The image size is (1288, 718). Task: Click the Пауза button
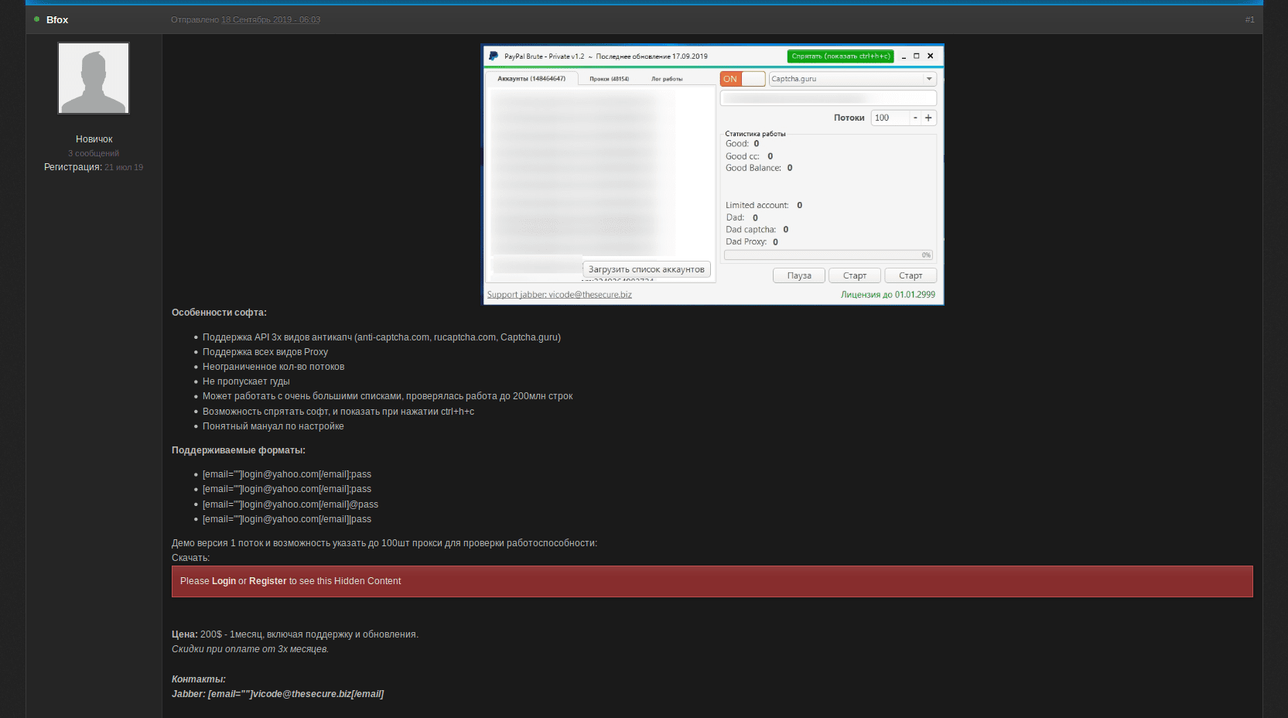coord(799,275)
